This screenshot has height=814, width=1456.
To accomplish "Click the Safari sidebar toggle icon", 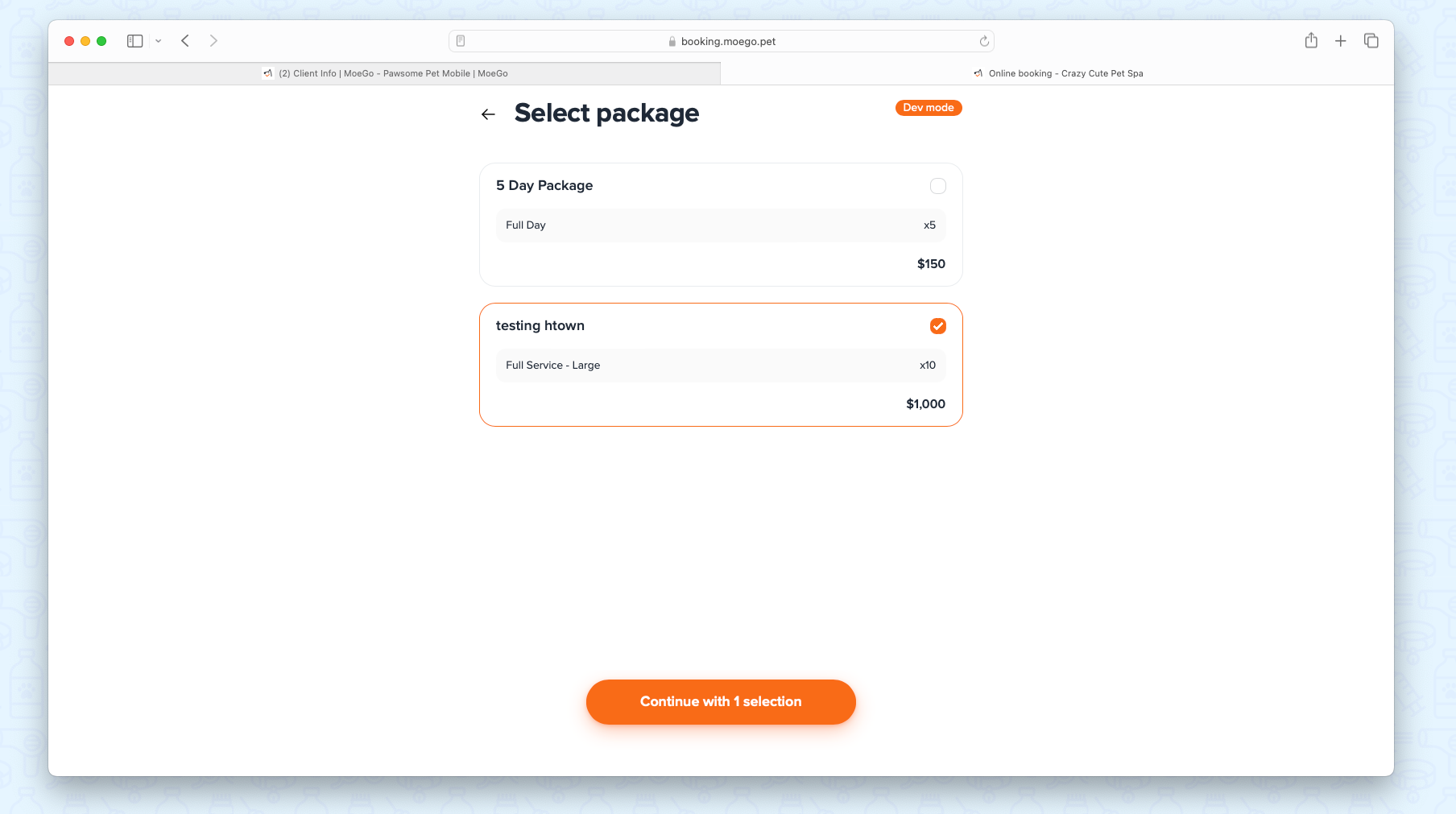I will pyautogui.click(x=135, y=41).
